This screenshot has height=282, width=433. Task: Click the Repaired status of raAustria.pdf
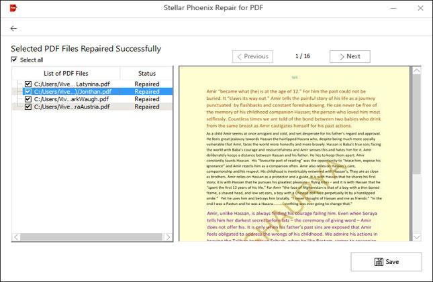(x=147, y=107)
